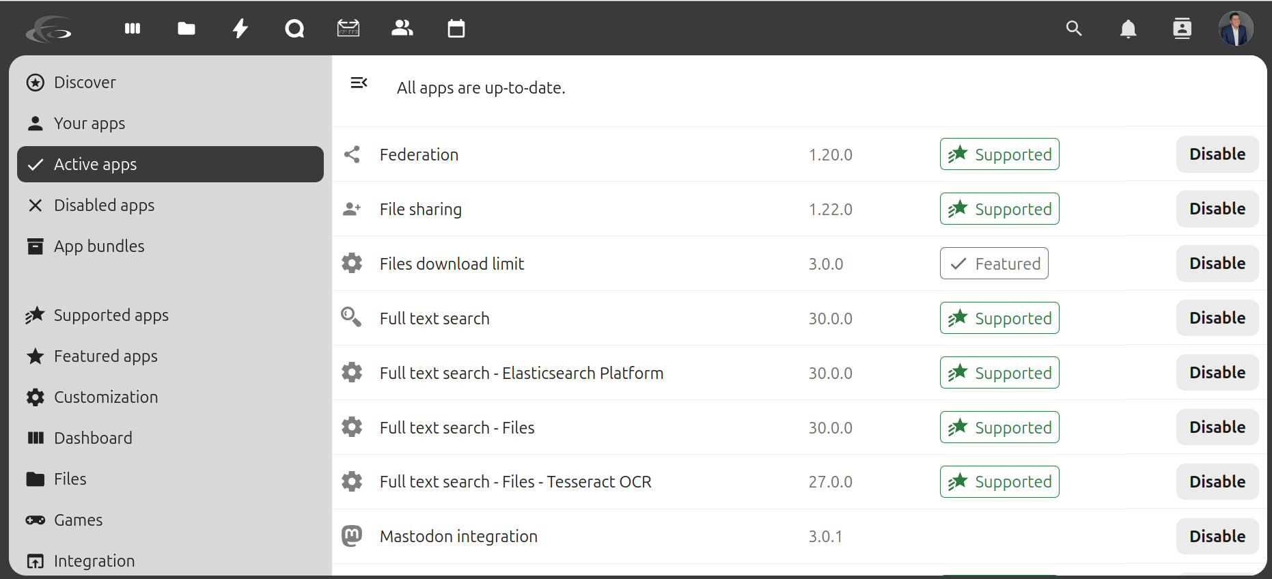This screenshot has height=579, width=1272.
Task: Click version 1.20.0 in Federation row
Action: tap(830, 155)
